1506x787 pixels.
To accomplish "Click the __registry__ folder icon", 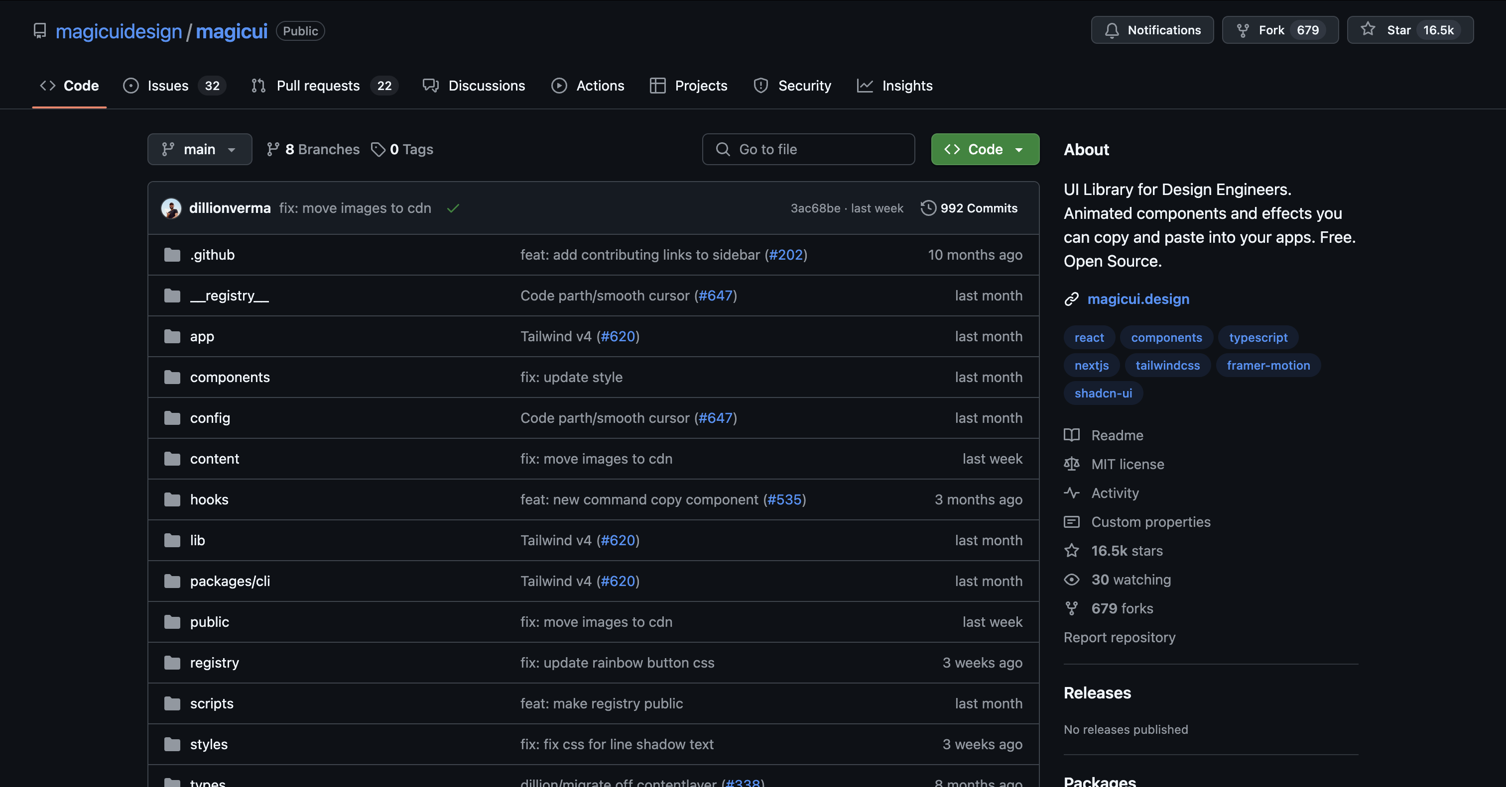I will point(172,296).
